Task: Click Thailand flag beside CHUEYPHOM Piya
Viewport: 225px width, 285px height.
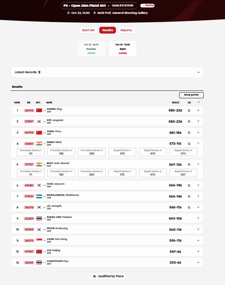Action: tap(39, 262)
